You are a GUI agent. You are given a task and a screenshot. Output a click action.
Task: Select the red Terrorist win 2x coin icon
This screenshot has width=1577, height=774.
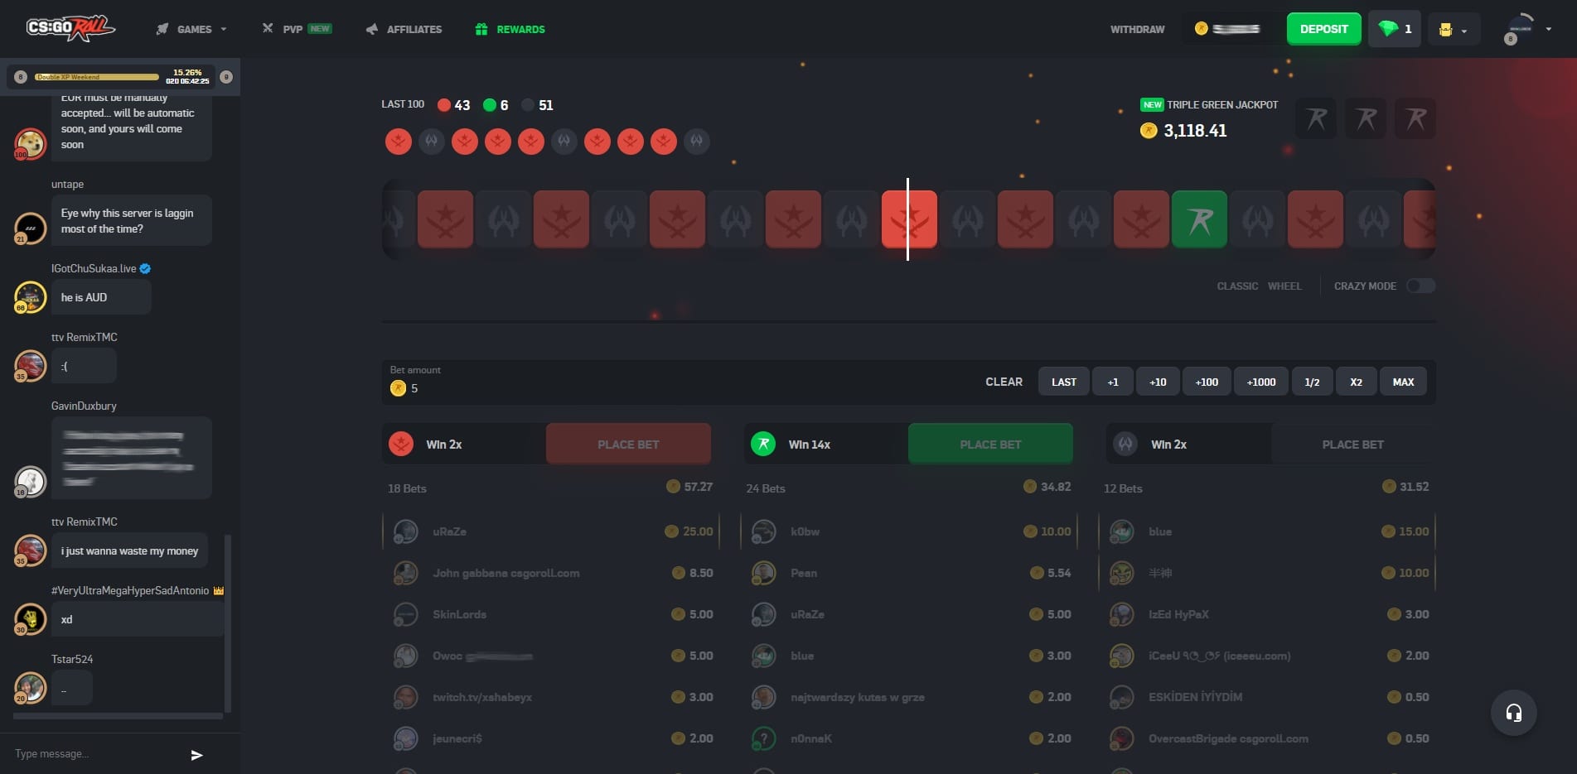pos(401,444)
